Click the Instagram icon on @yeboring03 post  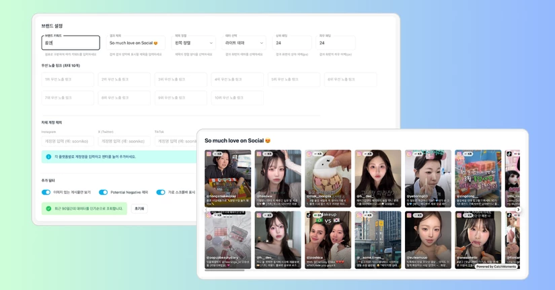pyautogui.click(x=409, y=154)
